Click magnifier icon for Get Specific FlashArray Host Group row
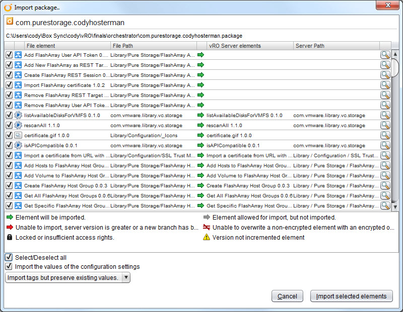 click(x=385, y=205)
